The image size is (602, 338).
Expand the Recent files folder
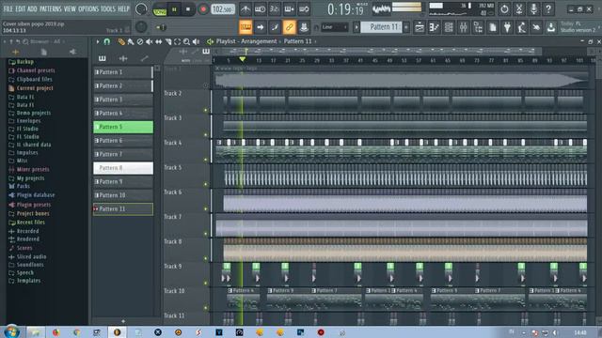tap(31, 223)
